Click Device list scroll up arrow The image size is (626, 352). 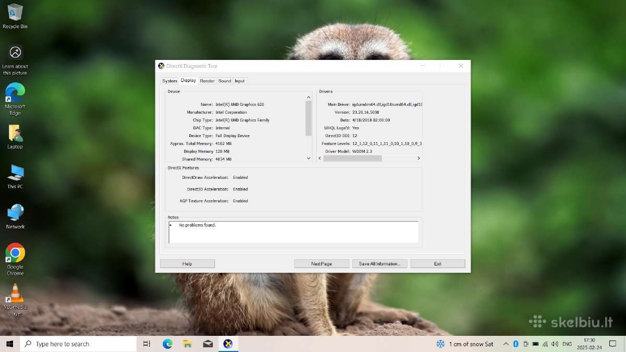(308, 97)
